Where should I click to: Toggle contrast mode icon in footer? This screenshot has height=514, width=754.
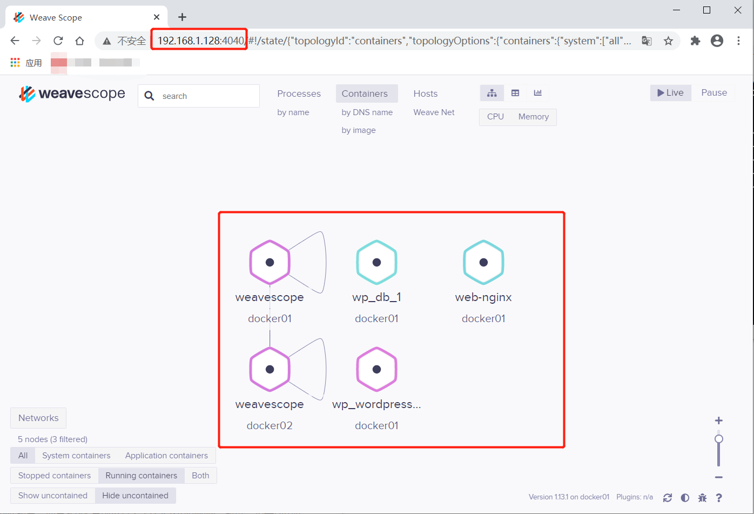point(685,498)
